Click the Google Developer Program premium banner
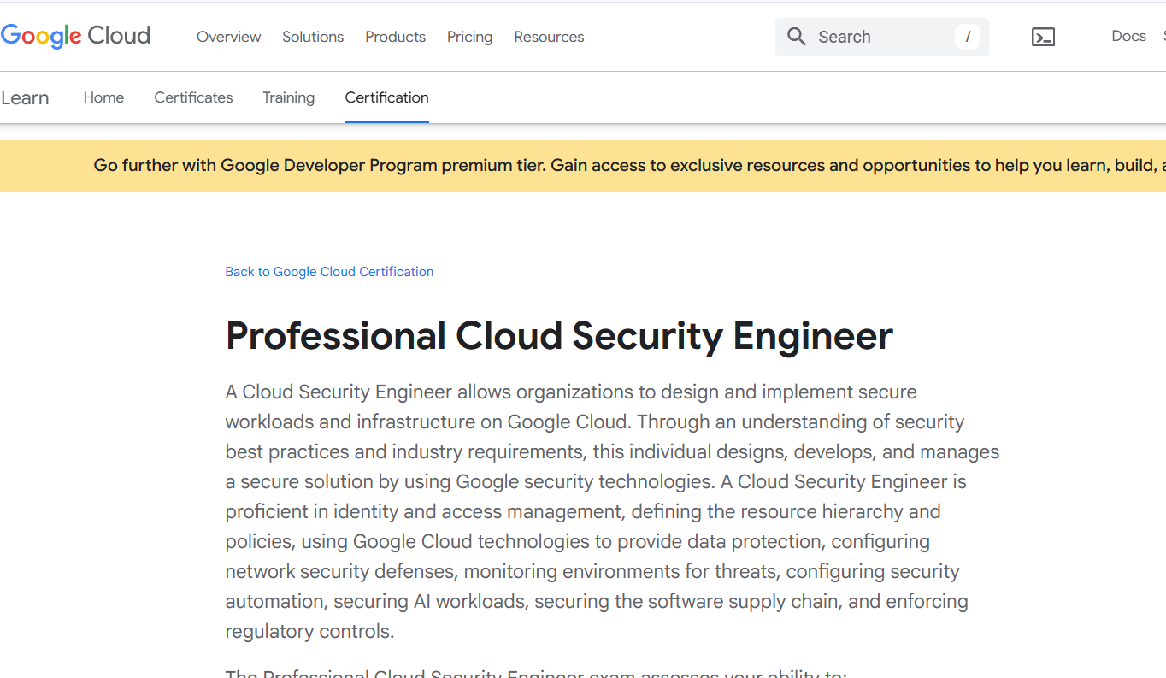1166x678 pixels. pos(583,166)
